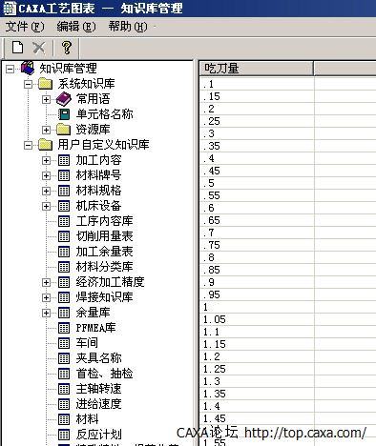Viewport: 376px width, 446px height.
Task: Click the 知识库管理 root books icon
Action: pos(28,68)
